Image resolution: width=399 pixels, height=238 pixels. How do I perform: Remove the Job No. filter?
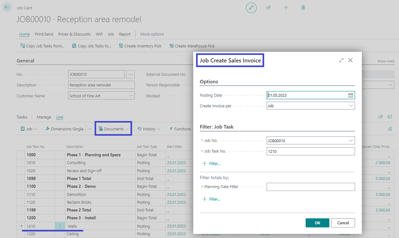click(202, 141)
